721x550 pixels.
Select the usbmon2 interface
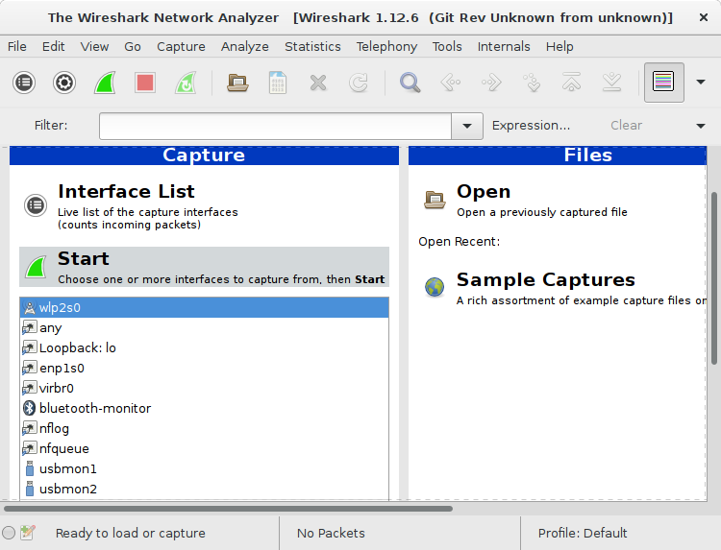click(x=204, y=489)
